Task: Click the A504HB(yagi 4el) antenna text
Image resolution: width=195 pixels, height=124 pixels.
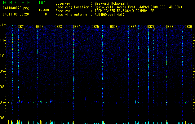Action: click(109, 15)
